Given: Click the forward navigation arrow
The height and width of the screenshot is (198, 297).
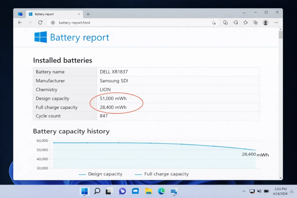Looking at the screenshot, I should (30, 23).
